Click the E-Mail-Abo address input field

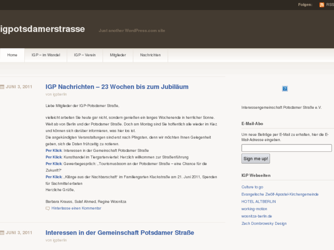click(287, 148)
